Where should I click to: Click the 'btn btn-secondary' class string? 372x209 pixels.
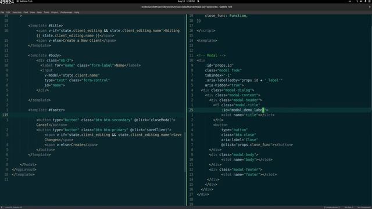click(x=113, y=120)
